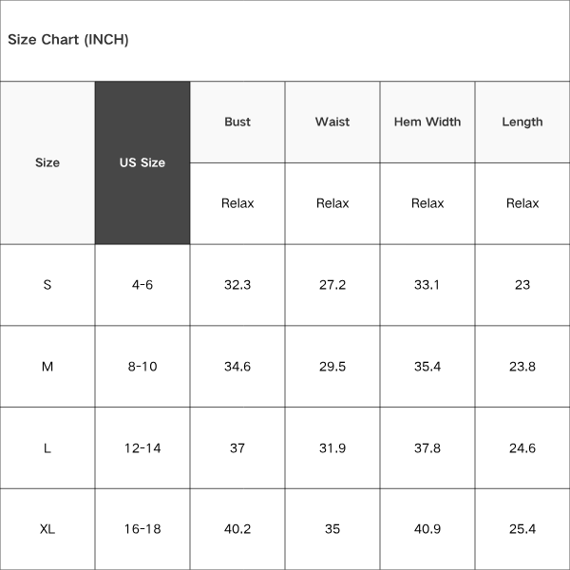This screenshot has height=570, width=570.
Task: Click the Length column header
Action: pyautogui.click(x=522, y=122)
